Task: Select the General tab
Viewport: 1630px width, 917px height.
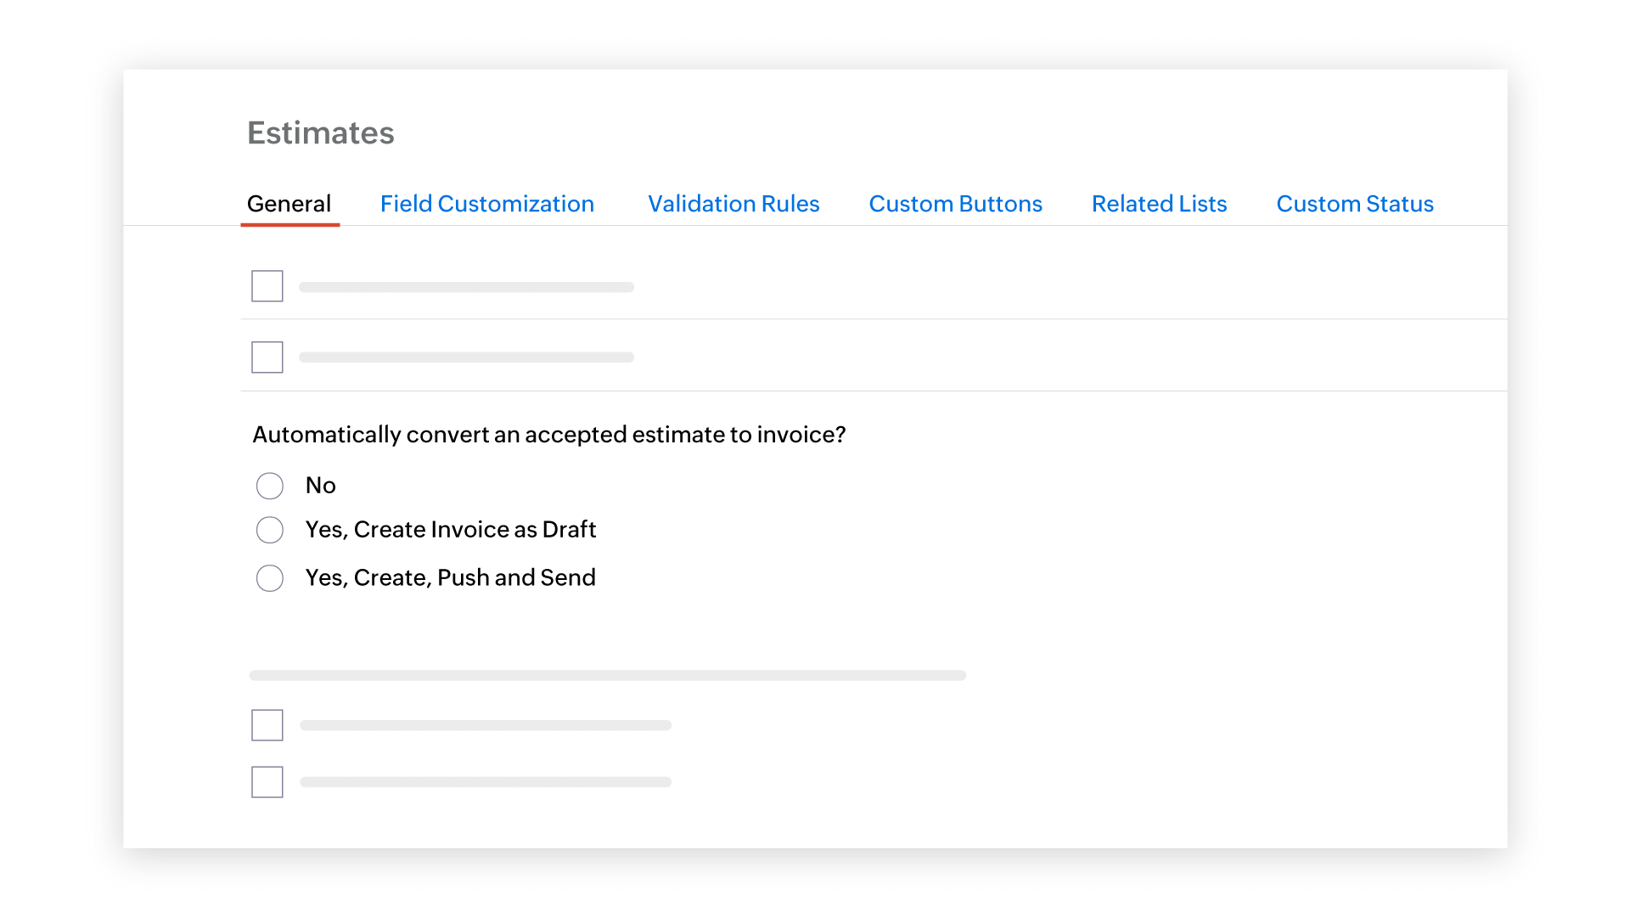Action: point(289,204)
